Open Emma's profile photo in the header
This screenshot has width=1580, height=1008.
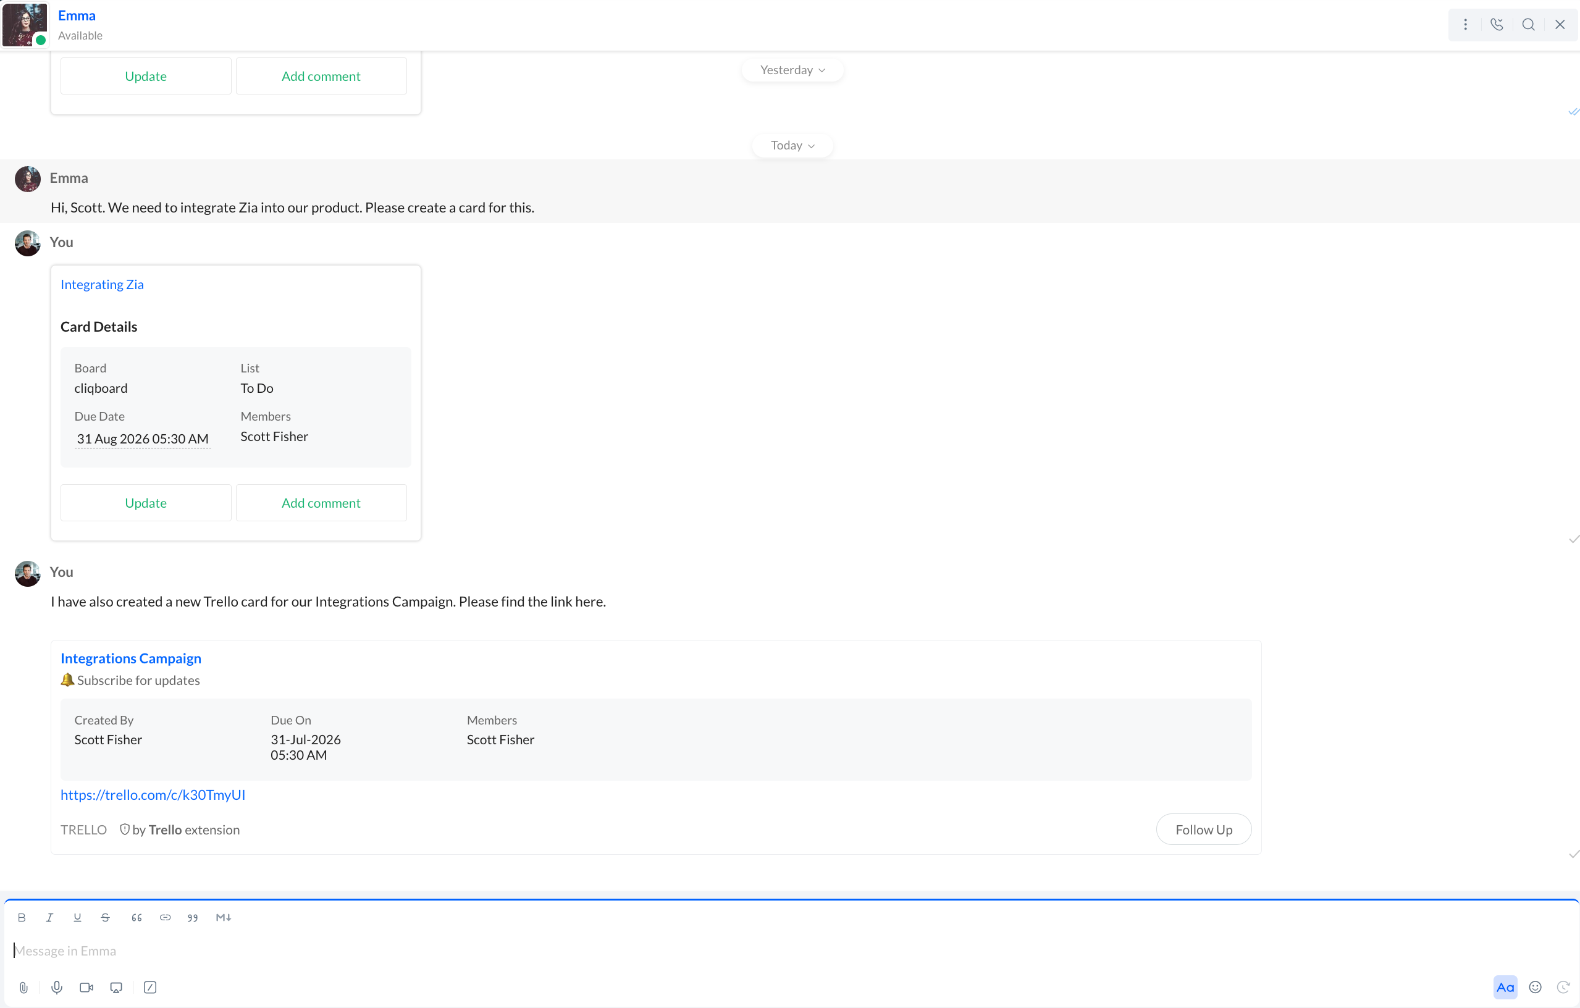coord(25,25)
